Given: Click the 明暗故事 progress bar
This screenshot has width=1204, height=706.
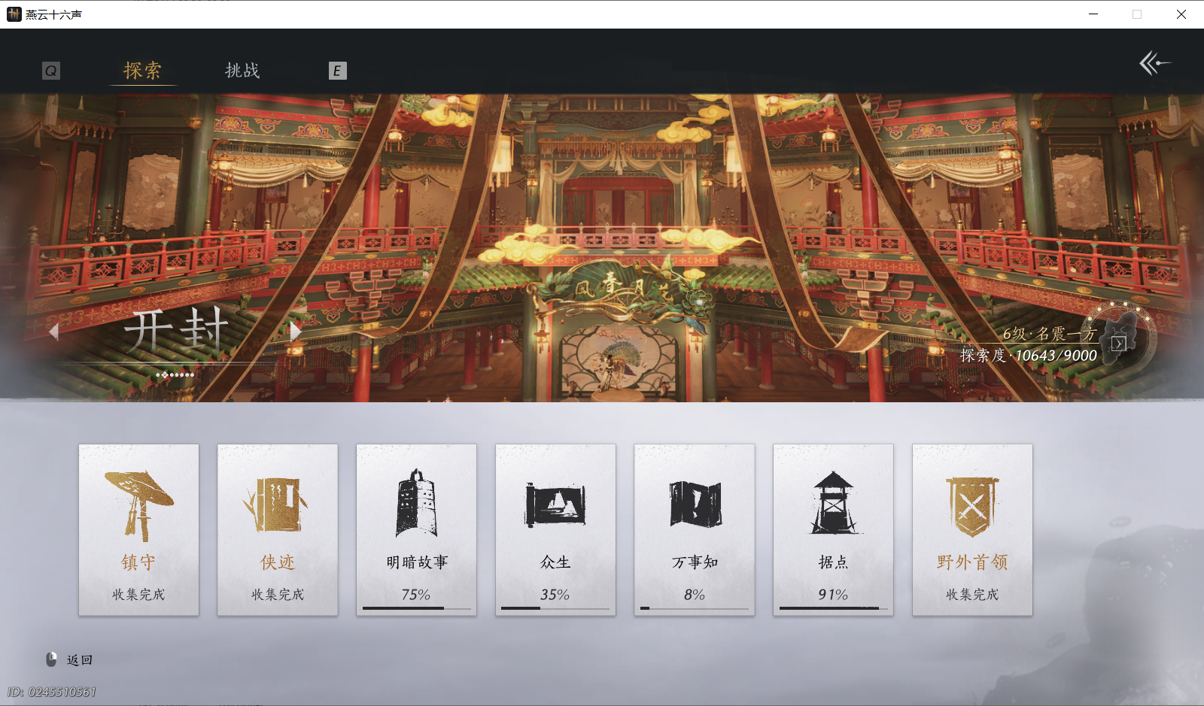Looking at the screenshot, I should pos(417,608).
